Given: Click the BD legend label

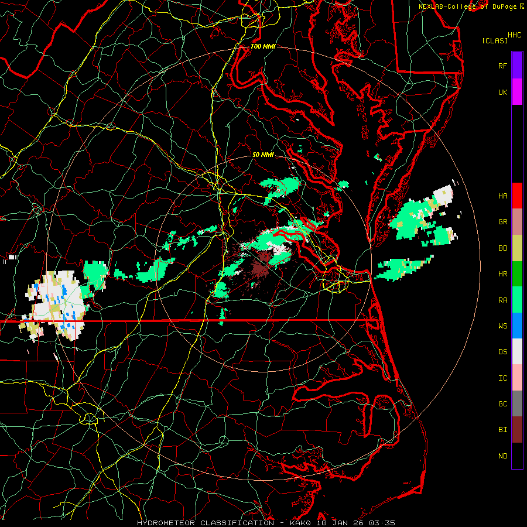Looking at the screenshot, I should [x=502, y=248].
